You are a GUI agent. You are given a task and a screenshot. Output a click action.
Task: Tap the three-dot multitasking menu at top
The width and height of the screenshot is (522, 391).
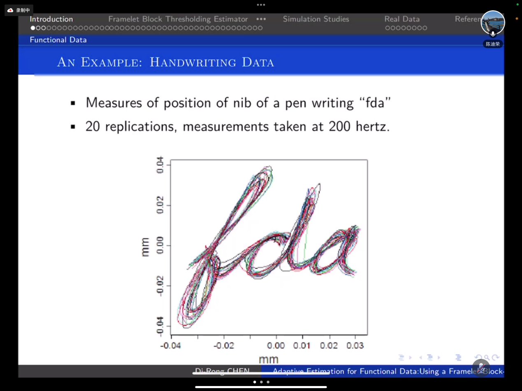pos(261,5)
